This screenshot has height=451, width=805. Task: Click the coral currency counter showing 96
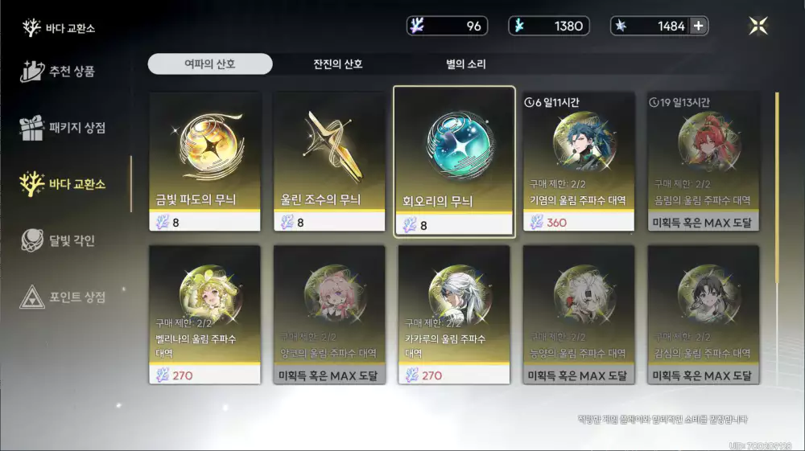[447, 26]
